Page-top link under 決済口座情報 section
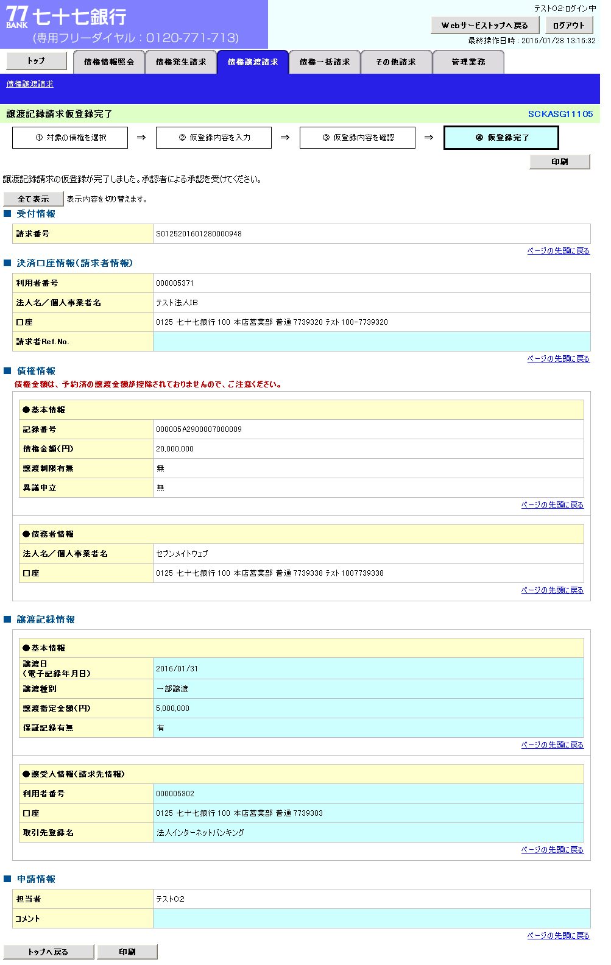Image resolution: width=611 pixels, height=965 pixels. (559, 359)
